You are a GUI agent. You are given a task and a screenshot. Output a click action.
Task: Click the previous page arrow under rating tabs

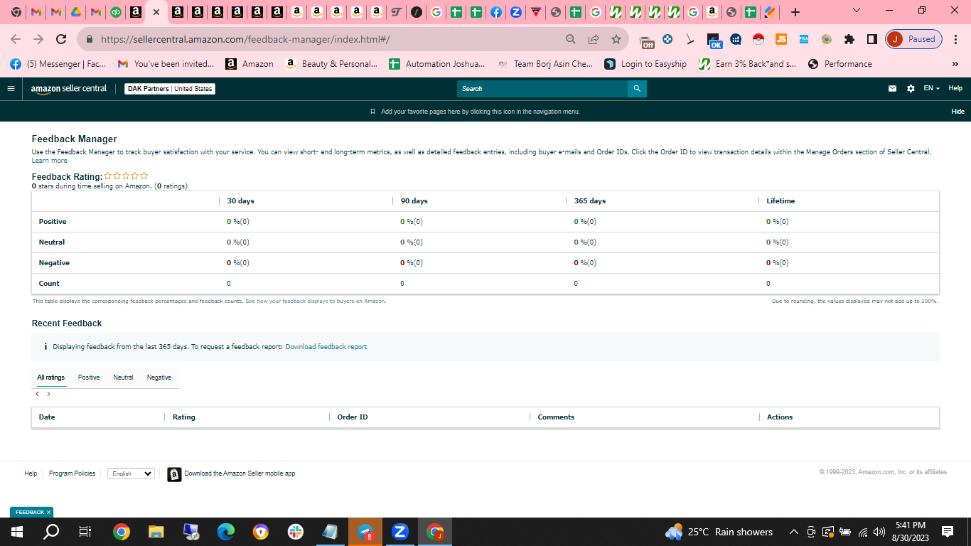tap(38, 394)
